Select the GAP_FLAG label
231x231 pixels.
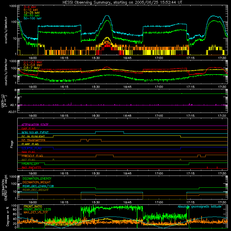coord(28,128)
